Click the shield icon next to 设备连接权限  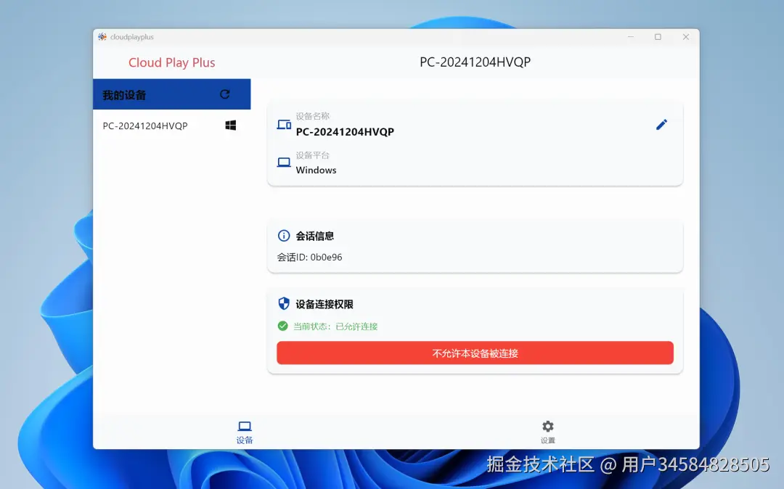coord(284,304)
